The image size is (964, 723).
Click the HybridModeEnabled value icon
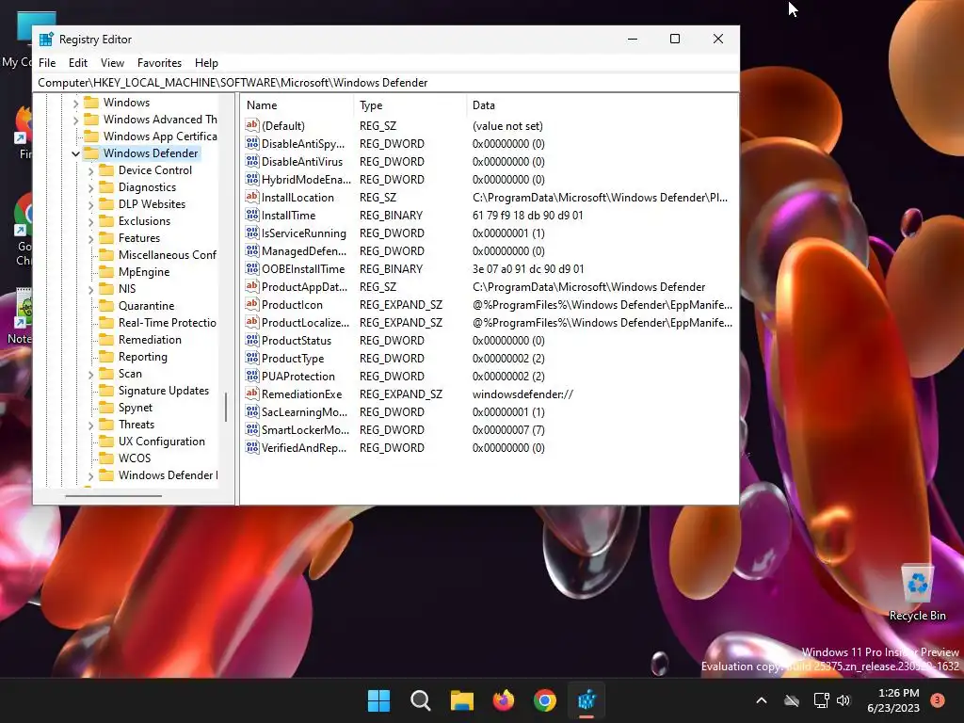coord(252,179)
